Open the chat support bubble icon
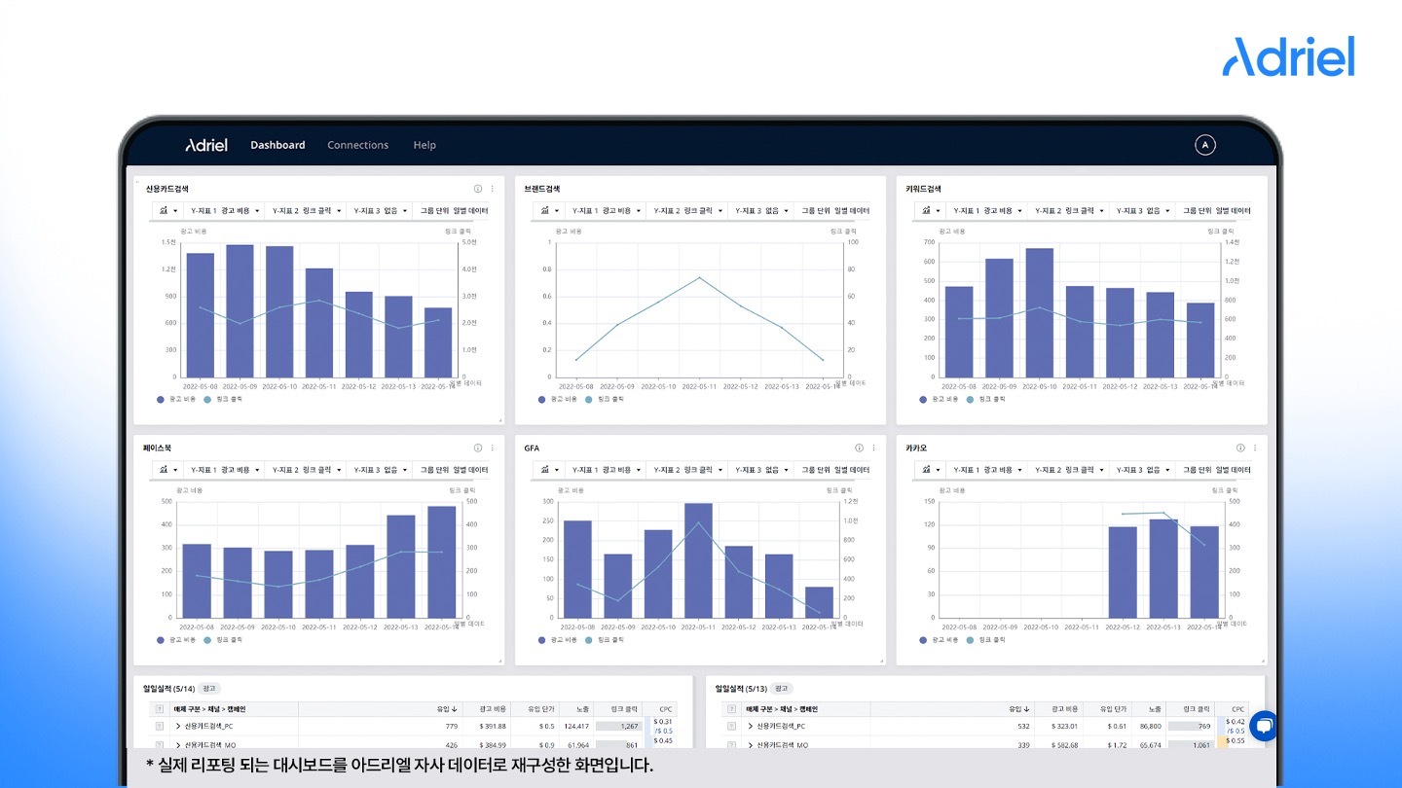1402x788 pixels. click(1264, 726)
